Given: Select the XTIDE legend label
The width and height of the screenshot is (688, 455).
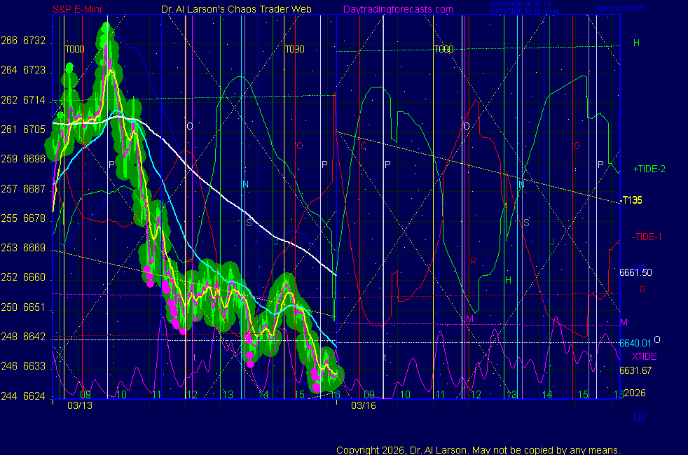Looking at the screenshot, I should coord(644,356).
